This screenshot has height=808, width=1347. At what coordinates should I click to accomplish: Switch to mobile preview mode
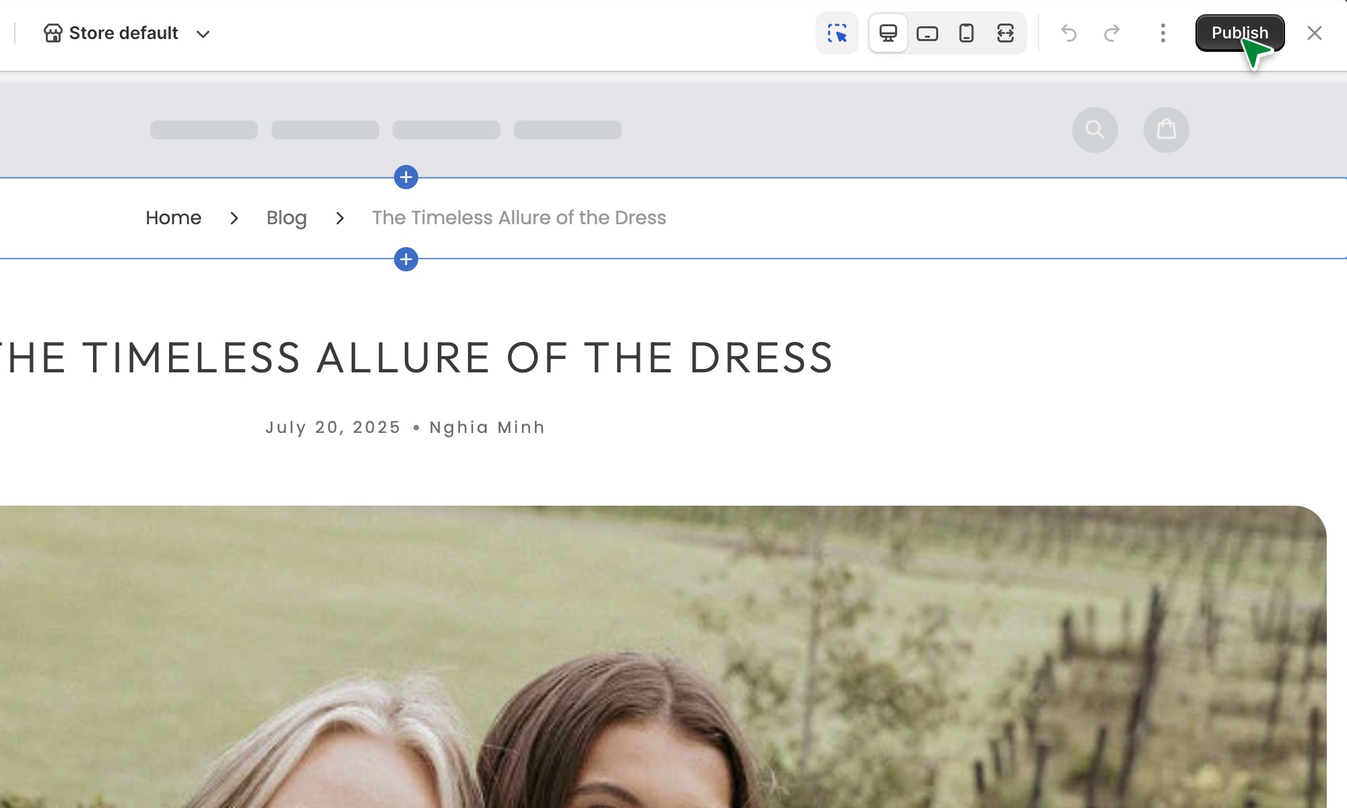(966, 33)
